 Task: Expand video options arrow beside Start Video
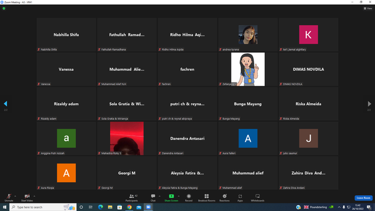pos(35,196)
